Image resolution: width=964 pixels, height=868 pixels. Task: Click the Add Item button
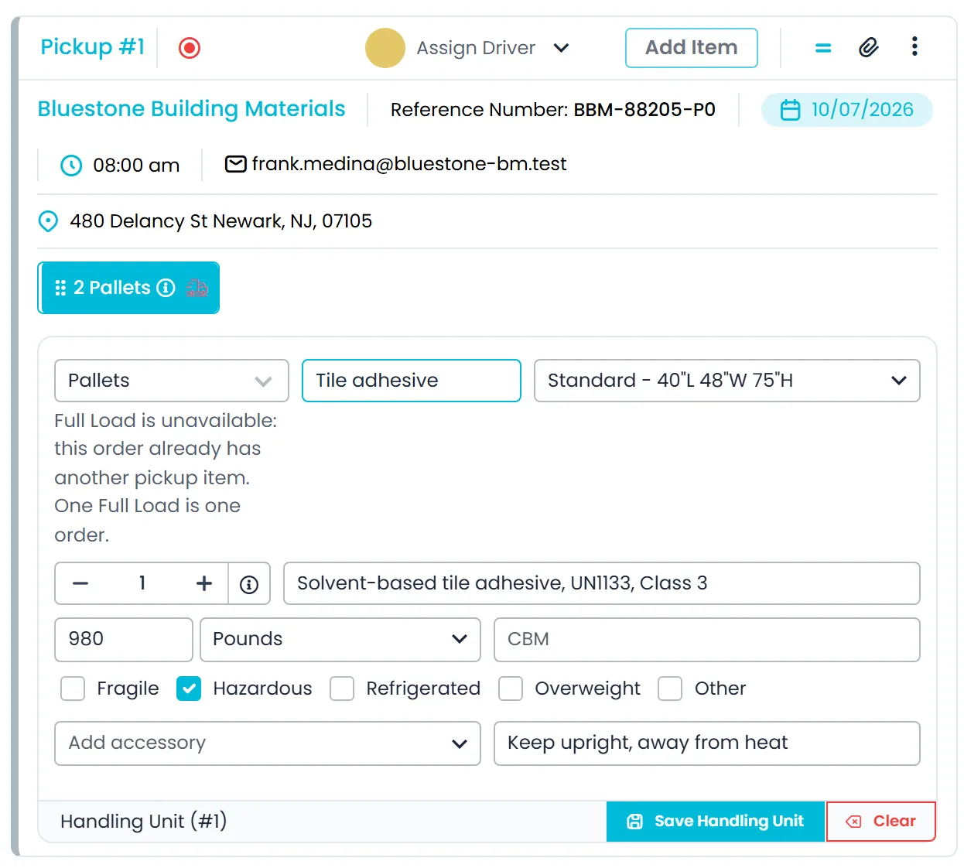point(692,48)
